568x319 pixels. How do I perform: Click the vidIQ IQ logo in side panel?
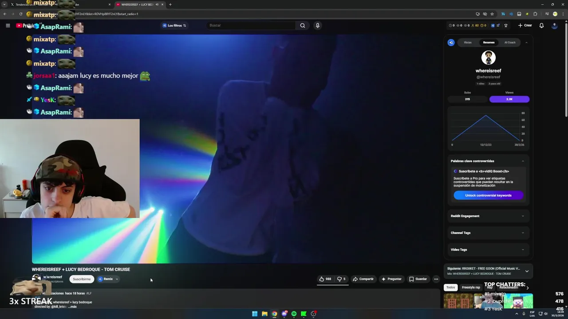click(451, 43)
